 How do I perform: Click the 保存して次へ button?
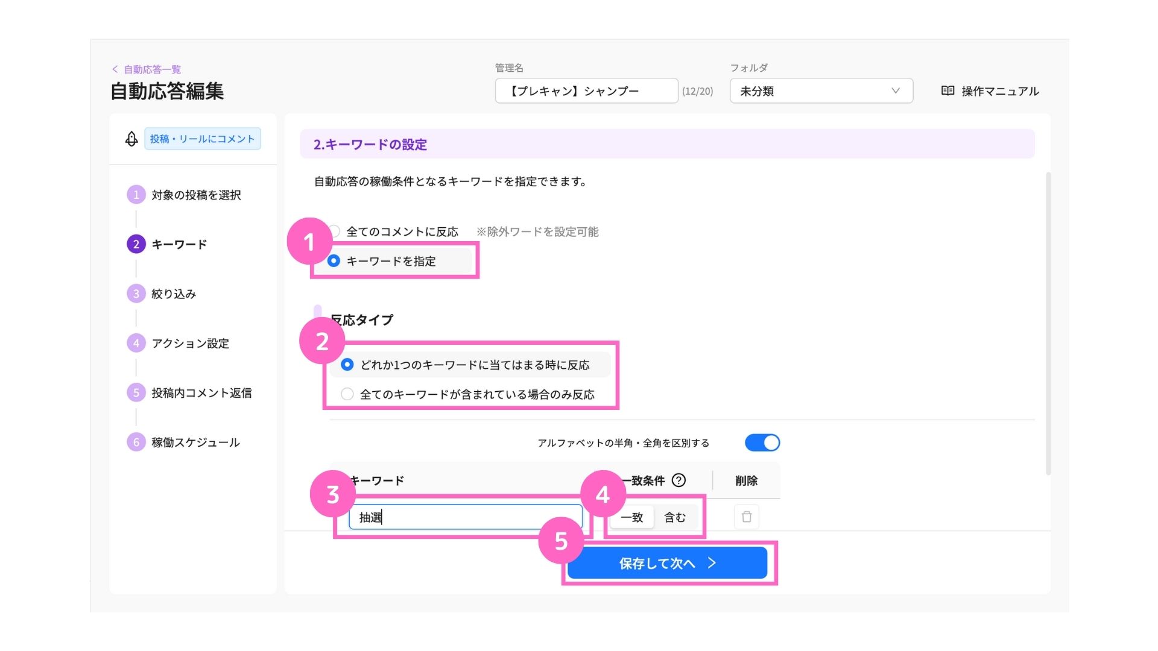[x=668, y=563]
